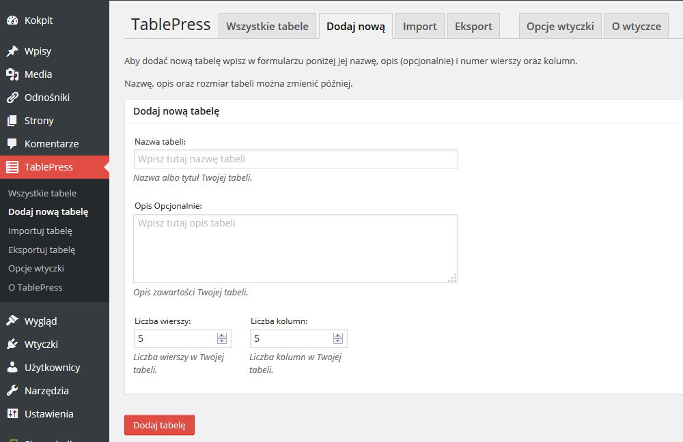Image resolution: width=683 pixels, height=442 pixels.
Task: Decrease Liczba kolumn with down arrow
Action: click(x=338, y=341)
